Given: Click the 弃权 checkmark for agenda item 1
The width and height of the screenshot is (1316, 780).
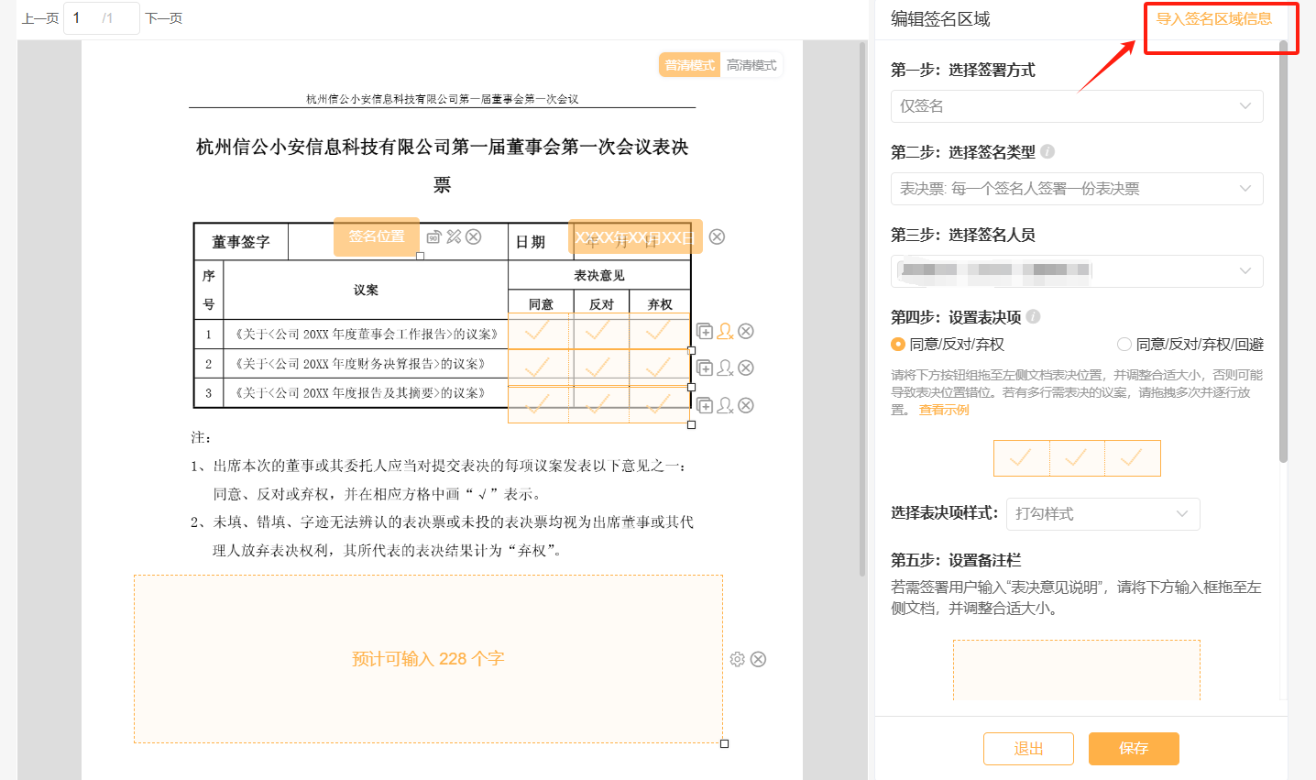Looking at the screenshot, I should pos(659,331).
